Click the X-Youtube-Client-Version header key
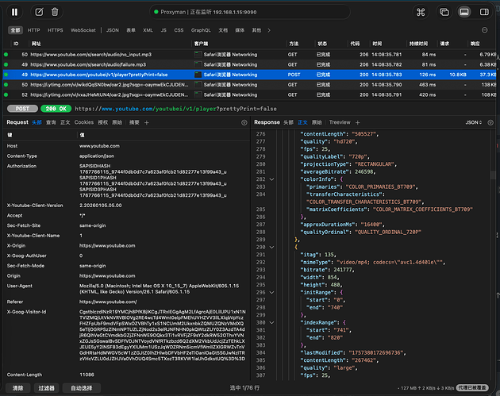 pos(35,206)
